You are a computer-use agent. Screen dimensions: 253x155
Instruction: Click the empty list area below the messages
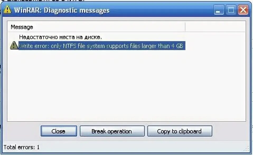(126, 85)
